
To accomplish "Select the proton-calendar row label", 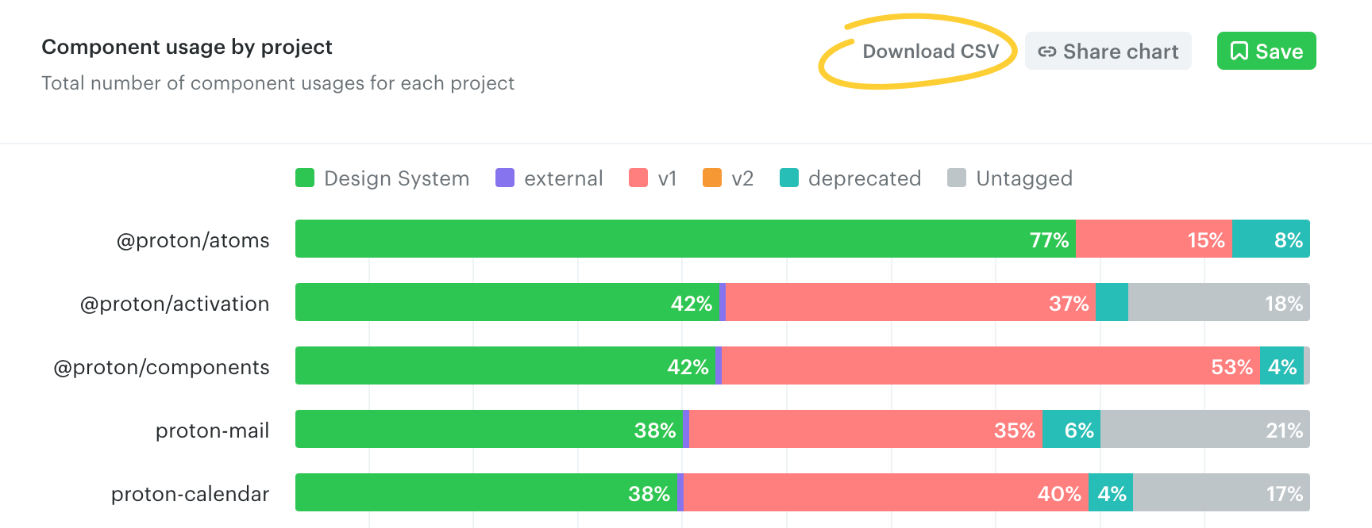I will [190, 494].
